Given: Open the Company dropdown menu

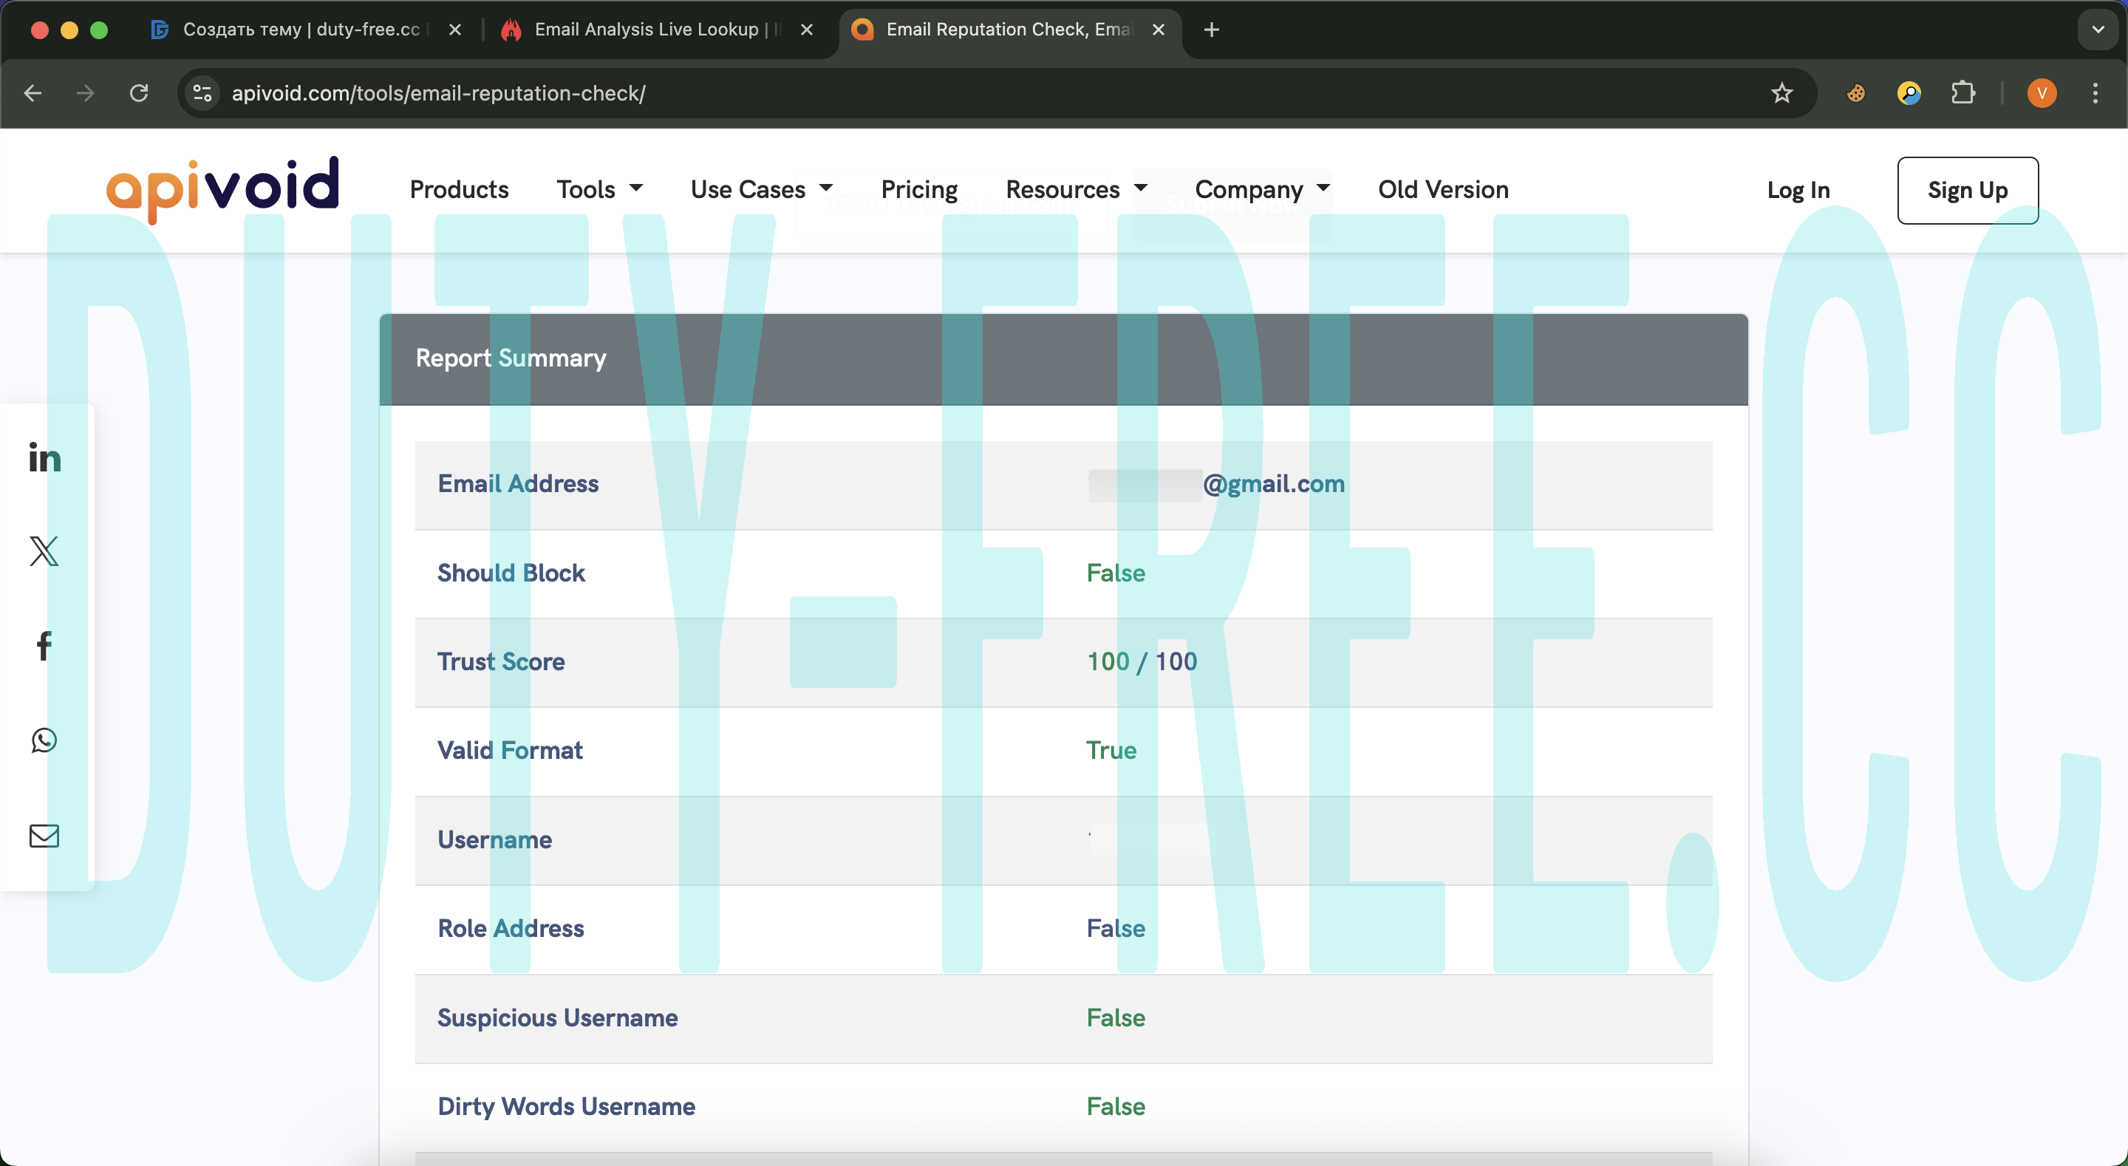Looking at the screenshot, I should [1261, 189].
